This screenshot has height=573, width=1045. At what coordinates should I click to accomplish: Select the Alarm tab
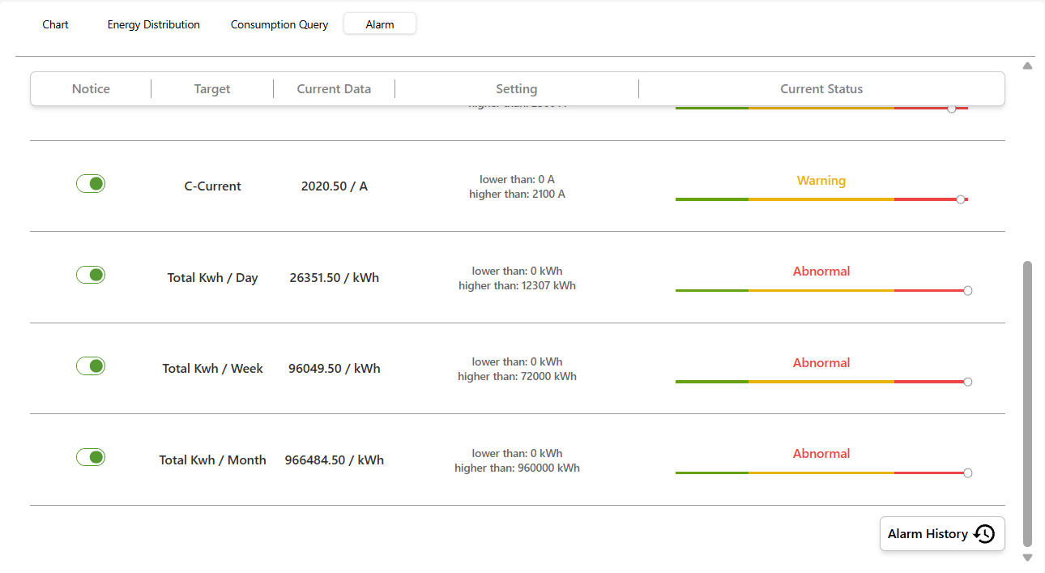pyautogui.click(x=380, y=24)
